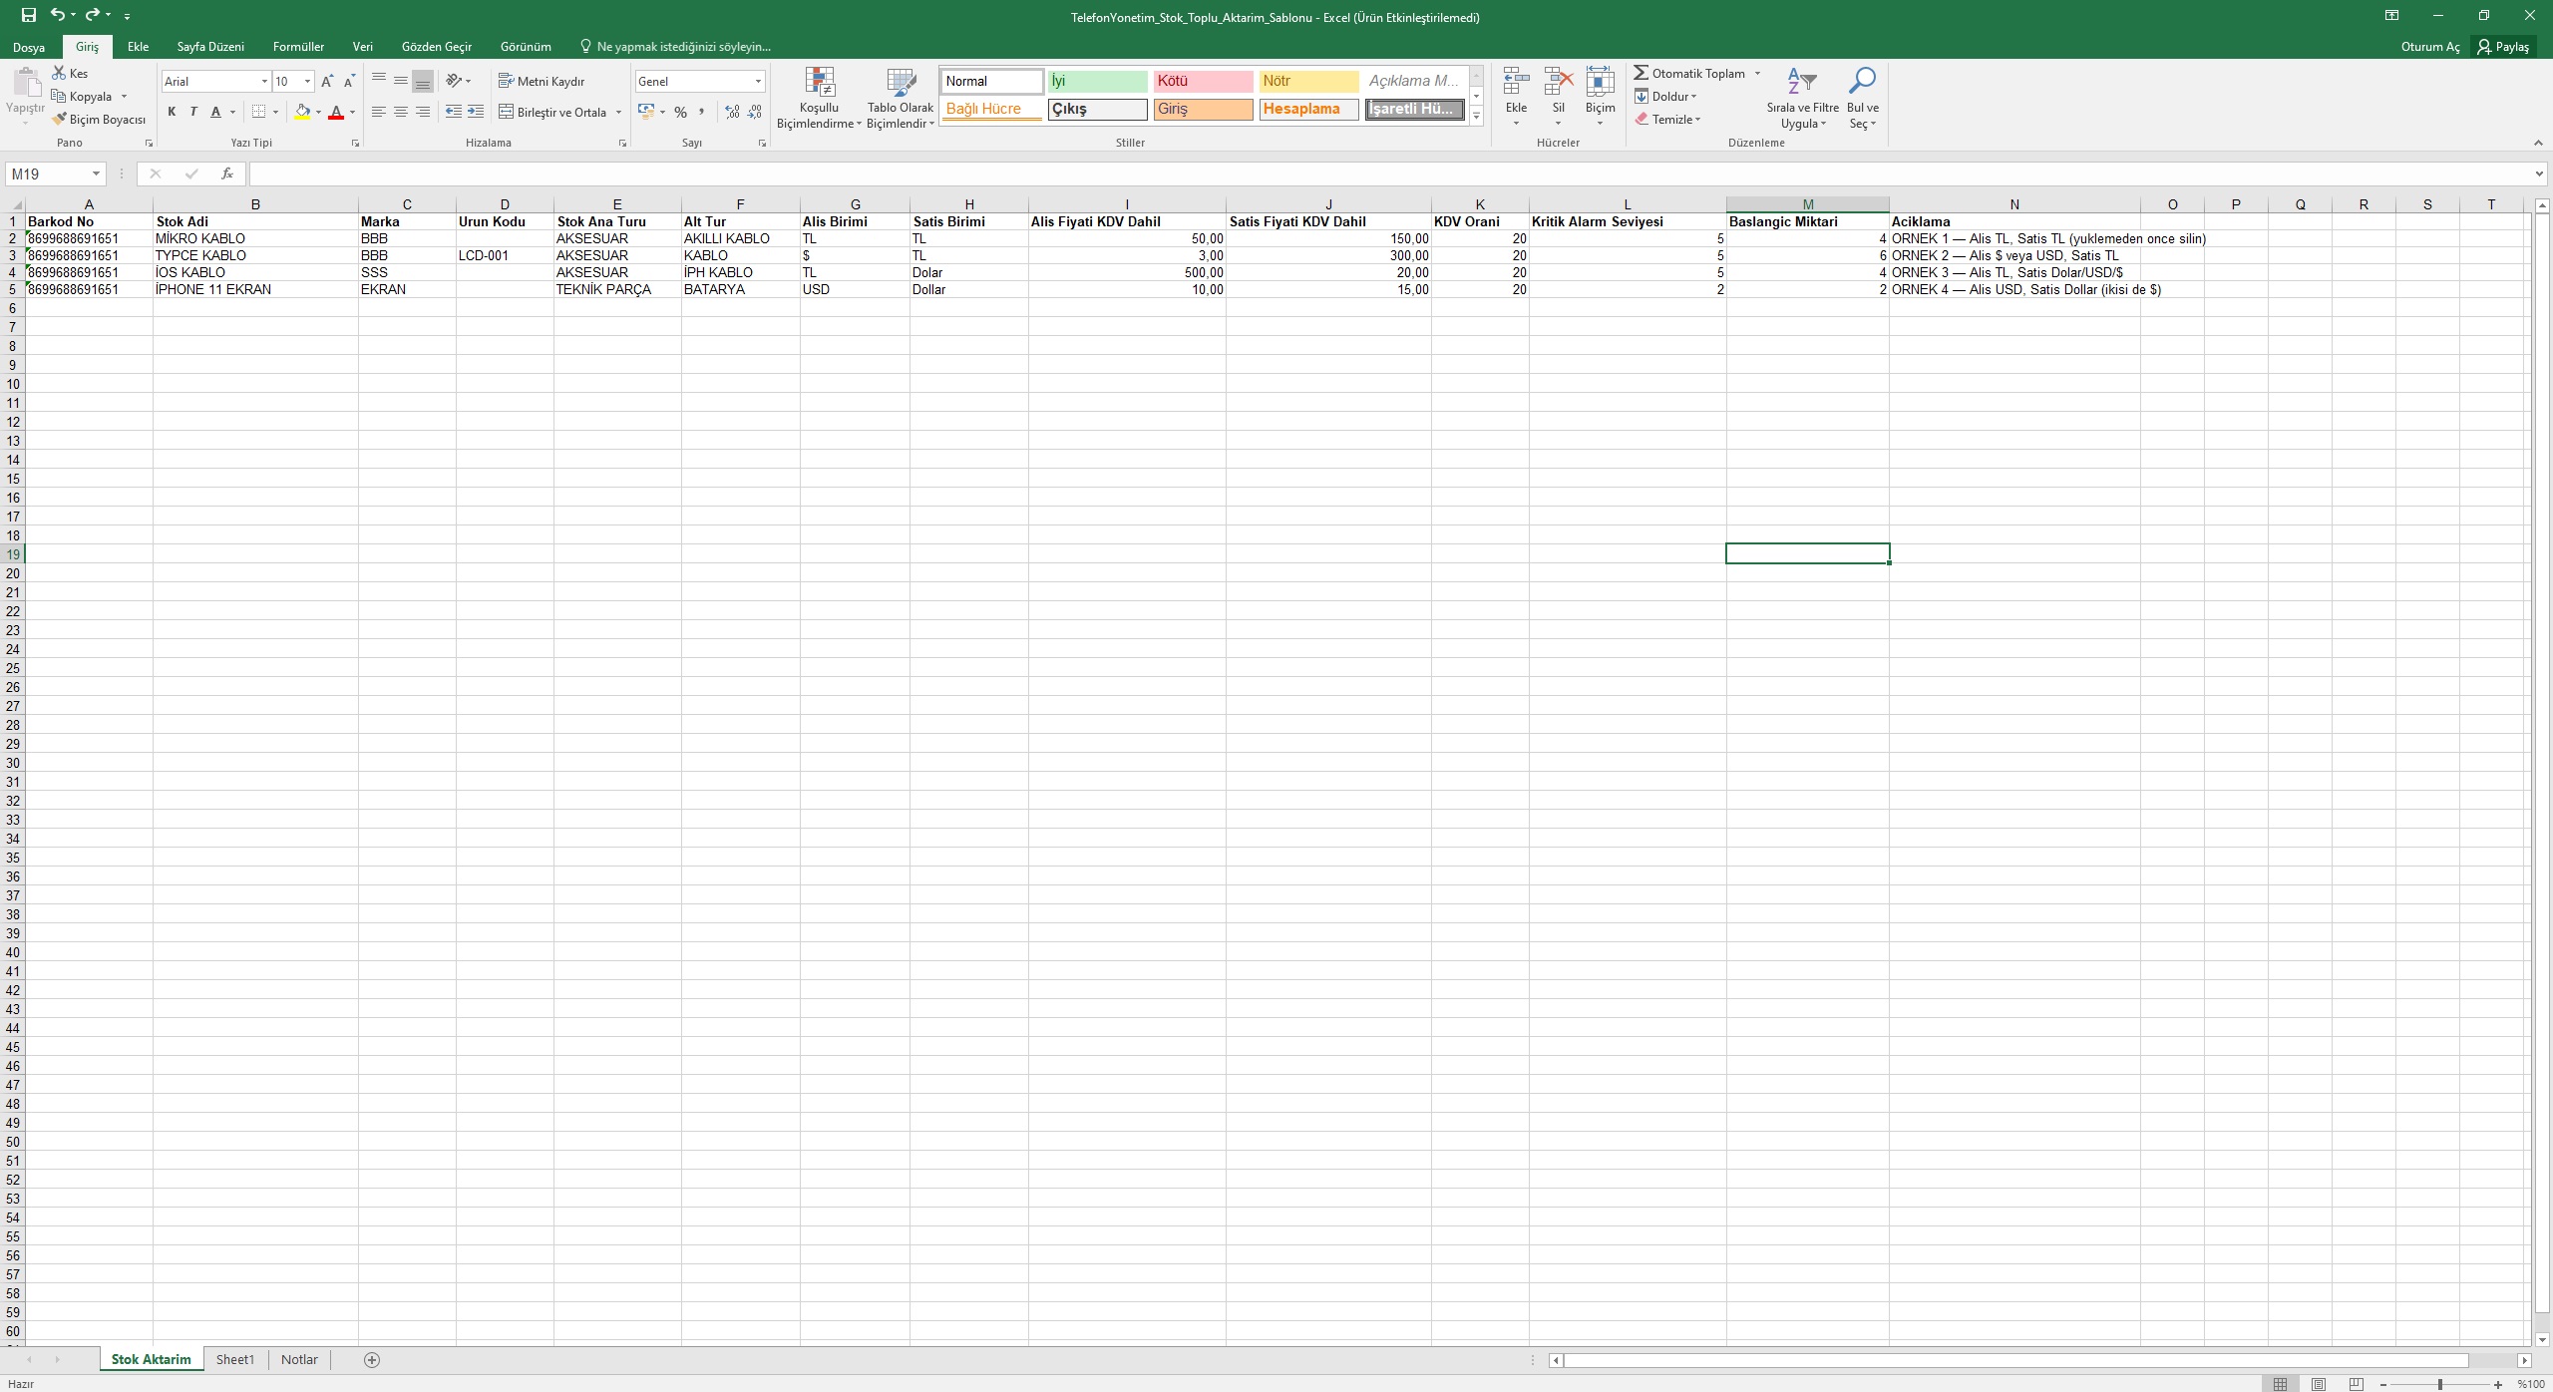Switch to Page Layout view icon

pyautogui.click(x=2319, y=1384)
